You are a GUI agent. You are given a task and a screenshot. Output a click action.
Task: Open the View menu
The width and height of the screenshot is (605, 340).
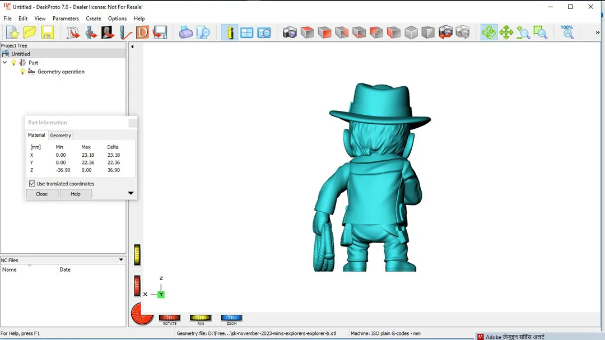[x=40, y=18]
